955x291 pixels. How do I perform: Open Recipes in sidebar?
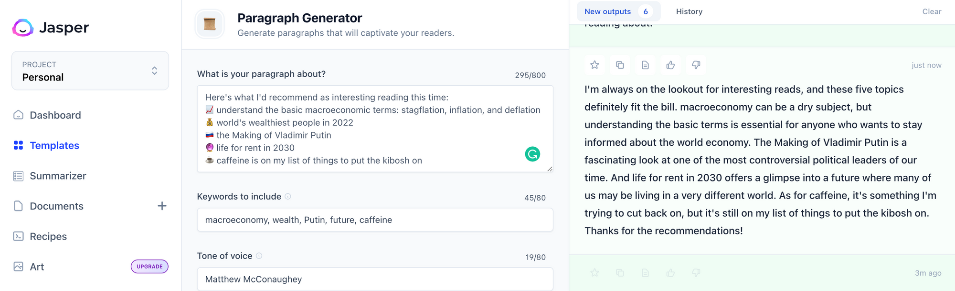[48, 236]
